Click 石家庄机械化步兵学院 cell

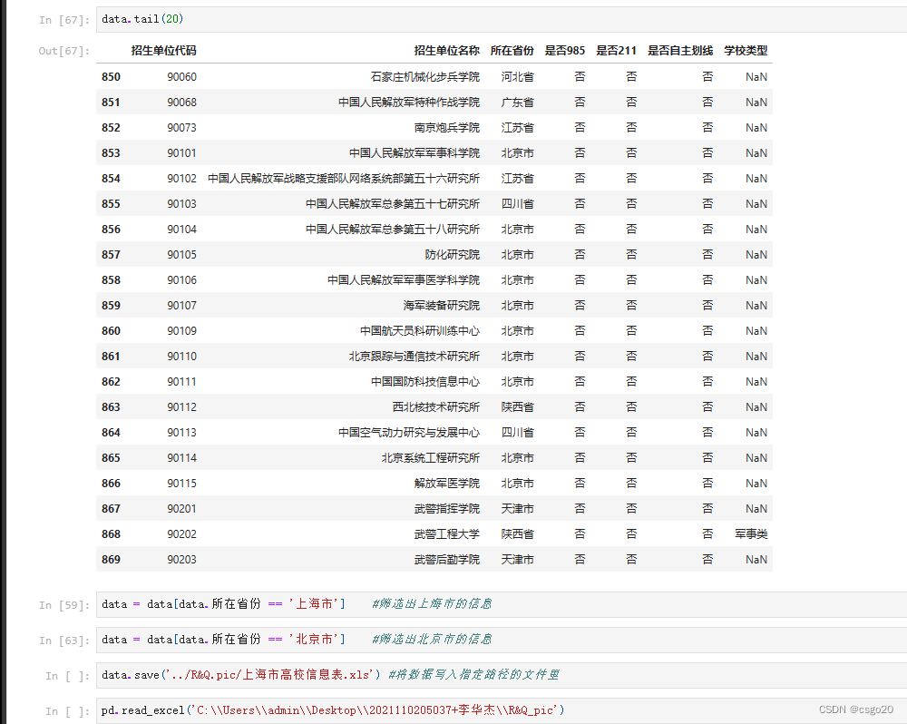[425, 77]
